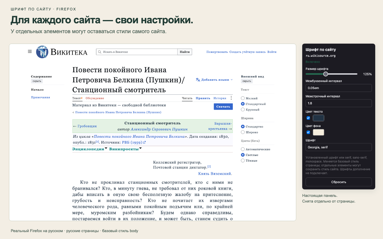Choose the Широко width option
Screen dimensions: 383x239
(243, 132)
